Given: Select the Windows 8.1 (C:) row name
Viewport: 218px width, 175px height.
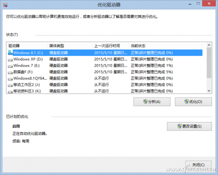Looking at the screenshot, I should click(x=28, y=53).
